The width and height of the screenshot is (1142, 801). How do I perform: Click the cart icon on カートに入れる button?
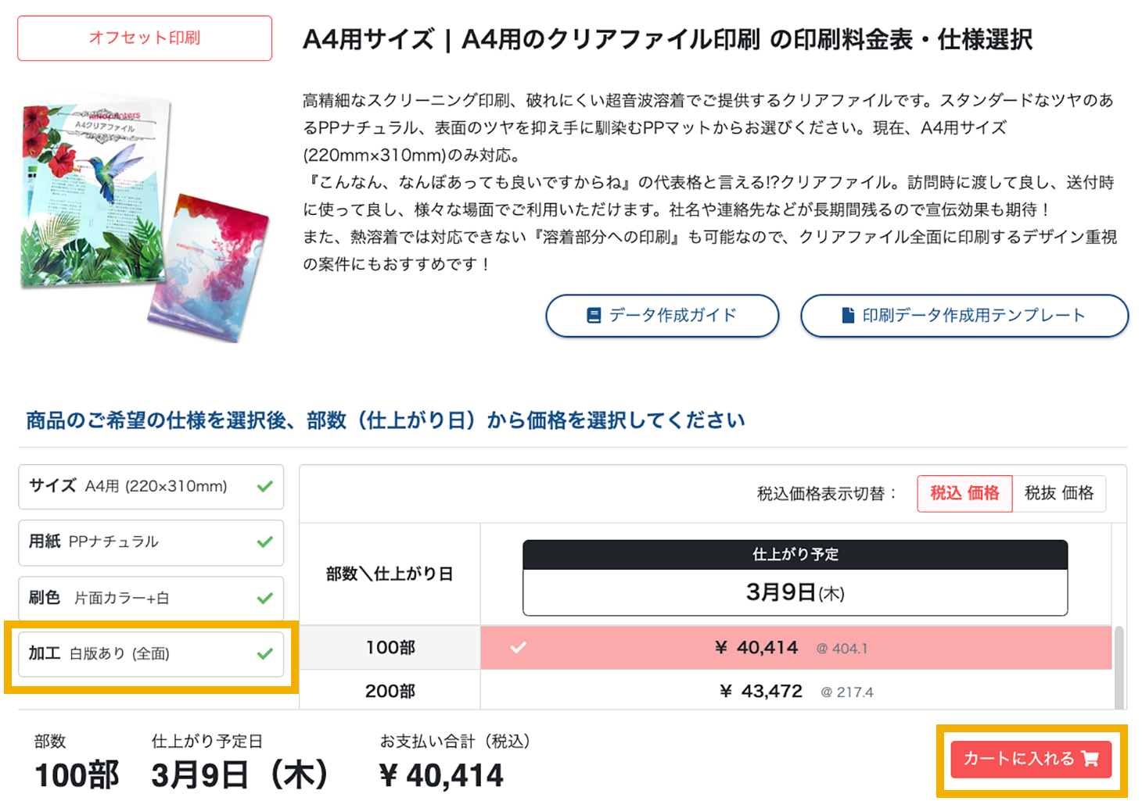(x=1090, y=758)
